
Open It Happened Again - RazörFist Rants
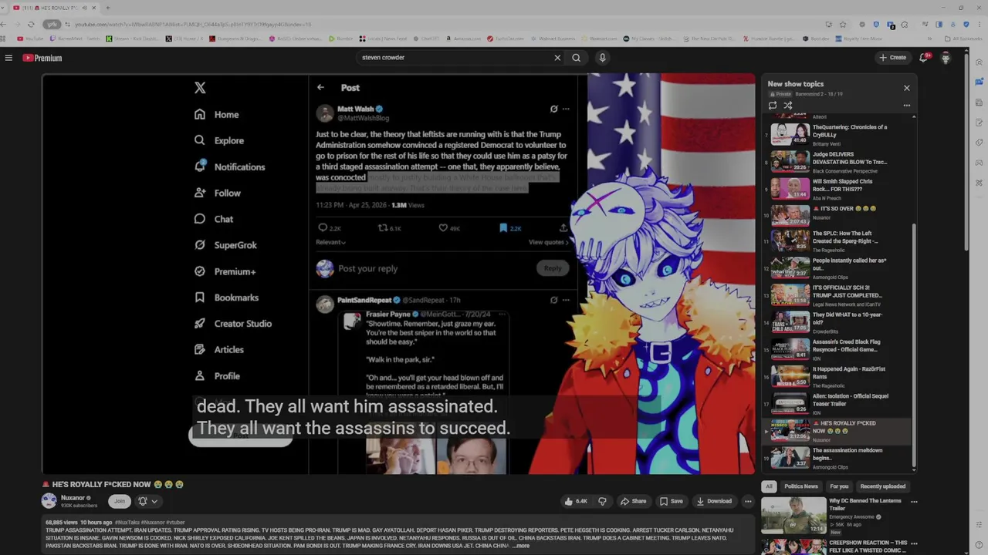(x=838, y=376)
